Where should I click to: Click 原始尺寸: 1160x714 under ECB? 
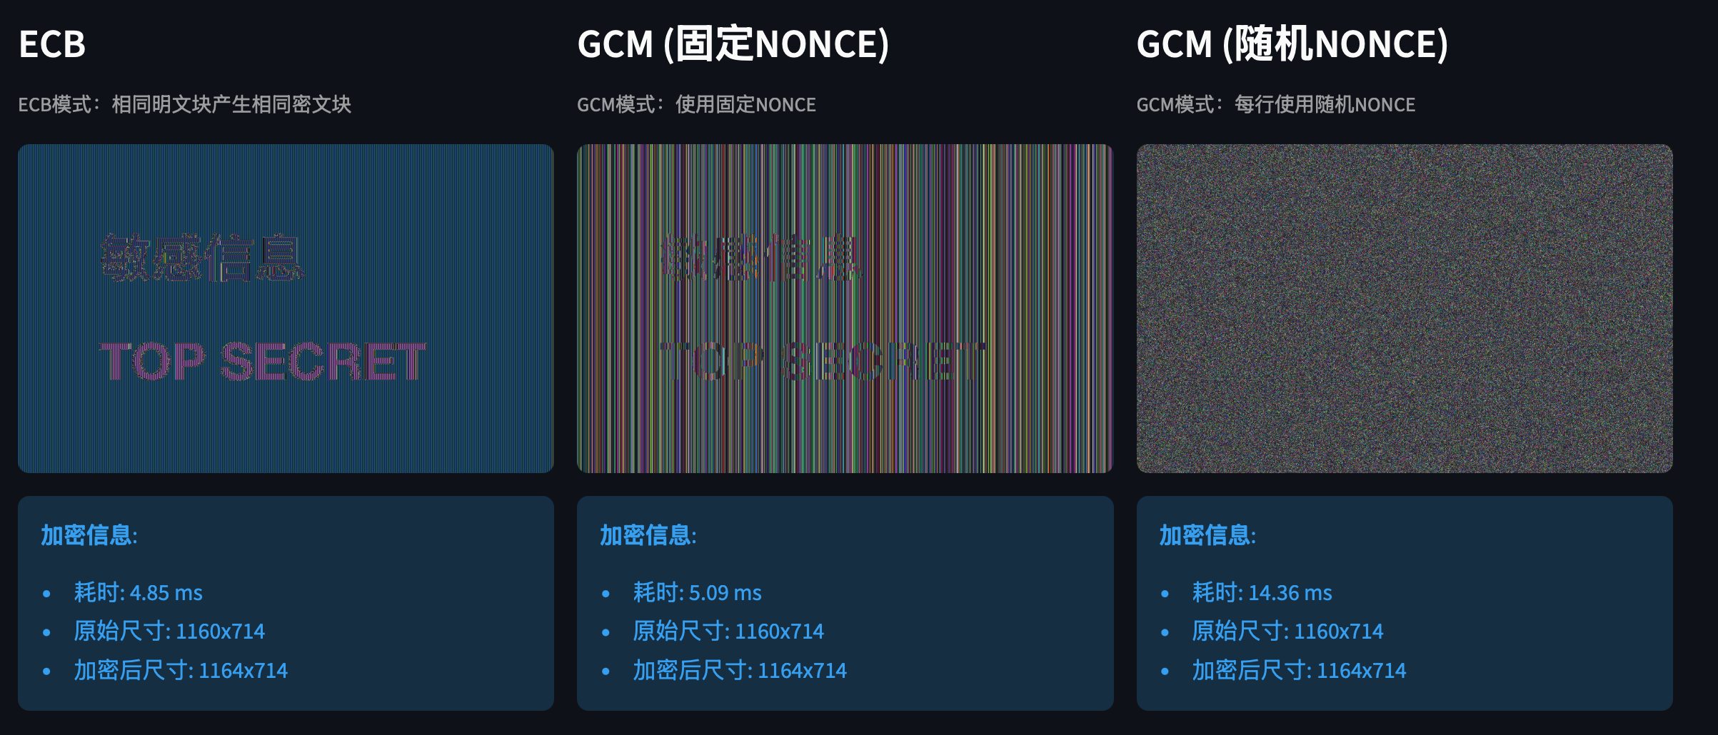170,631
